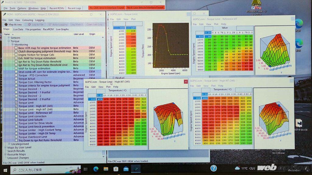The width and height of the screenshot is (312, 175).
Task: Open File Explorer from the taskbar
Action: pyautogui.click(x=106, y=169)
